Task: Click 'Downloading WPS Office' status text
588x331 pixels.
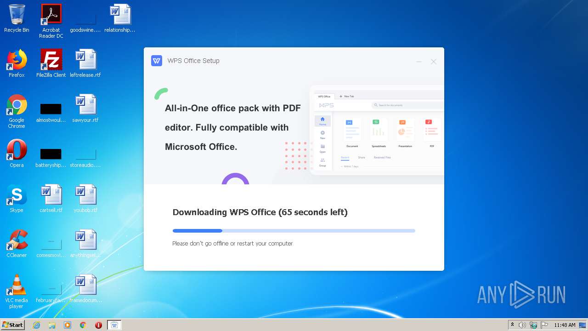Action: coord(260,212)
